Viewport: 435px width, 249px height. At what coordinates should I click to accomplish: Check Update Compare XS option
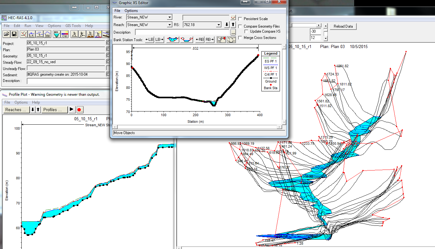point(247,31)
